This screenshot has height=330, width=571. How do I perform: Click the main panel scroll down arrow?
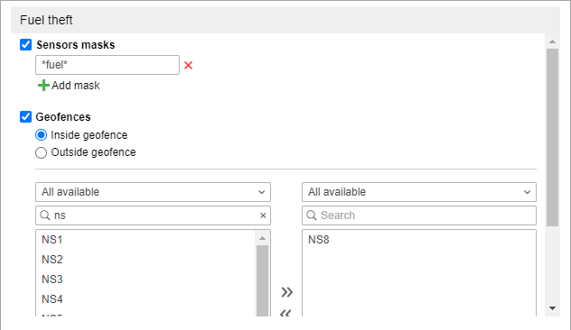552,308
